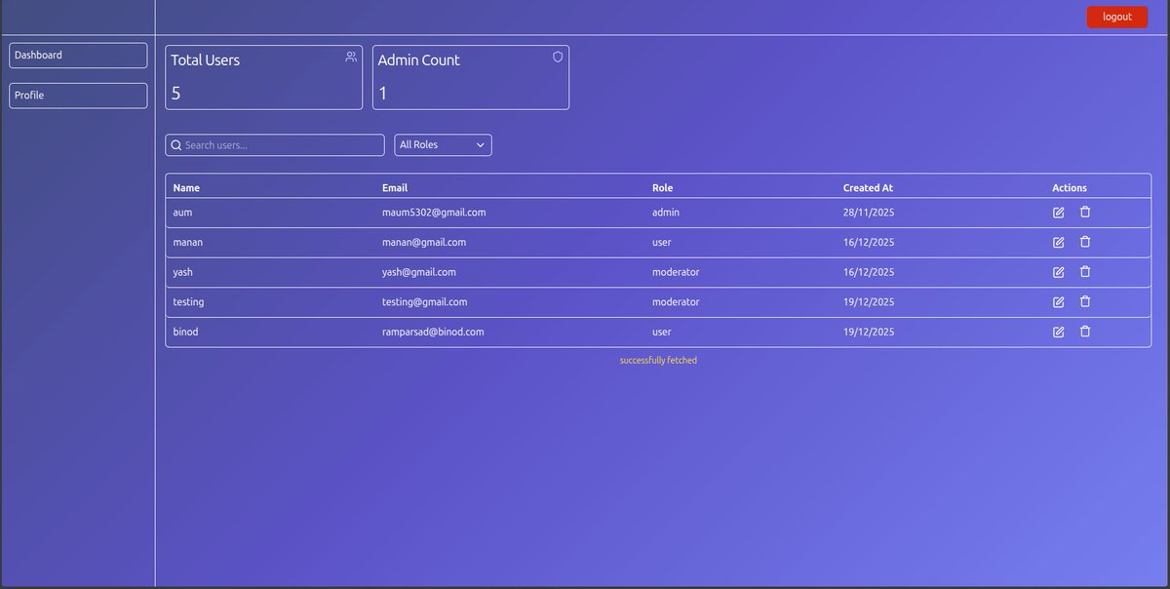The width and height of the screenshot is (1170, 589).
Task: Select the name cell 'aum'
Action: point(182,213)
